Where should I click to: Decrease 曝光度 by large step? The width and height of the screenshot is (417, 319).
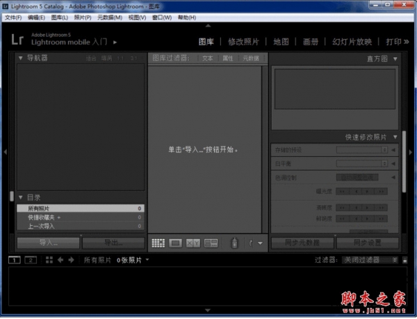342,191
